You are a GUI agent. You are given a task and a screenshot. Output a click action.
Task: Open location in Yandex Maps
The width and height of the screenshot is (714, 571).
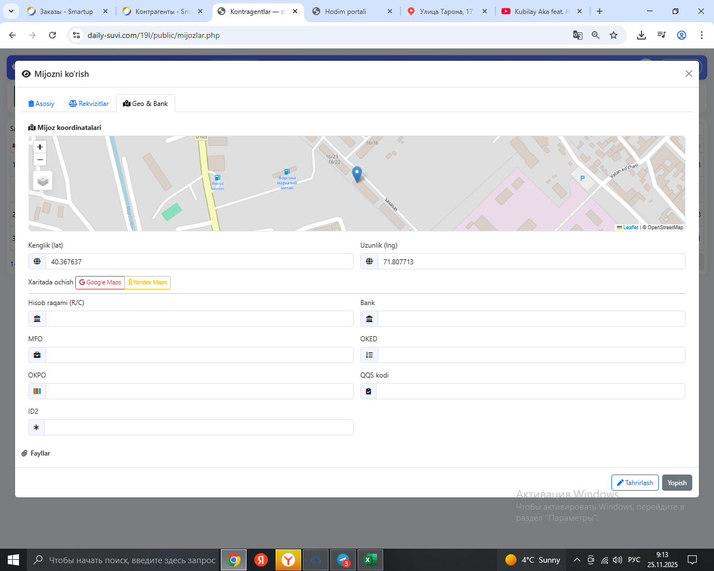tap(148, 283)
